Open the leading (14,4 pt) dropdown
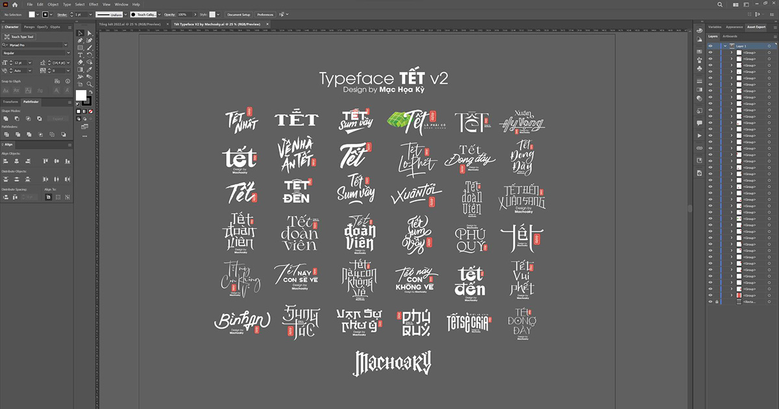Screen dimensions: 779x409 coord(68,63)
